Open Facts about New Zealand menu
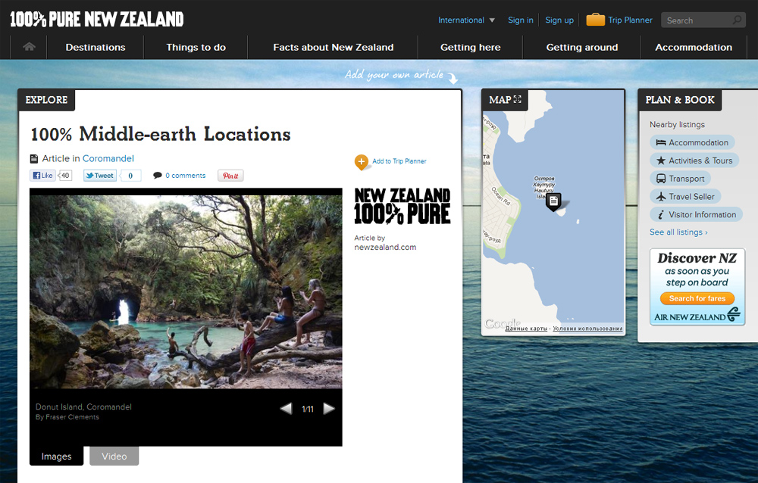Image resolution: width=758 pixels, height=483 pixels. 333,48
